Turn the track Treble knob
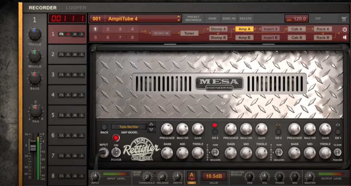 pyautogui.click(x=35, y=34)
